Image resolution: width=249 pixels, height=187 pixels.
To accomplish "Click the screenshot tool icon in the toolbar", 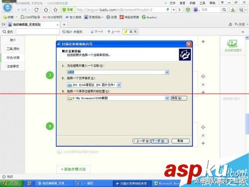I will click(241, 10).
